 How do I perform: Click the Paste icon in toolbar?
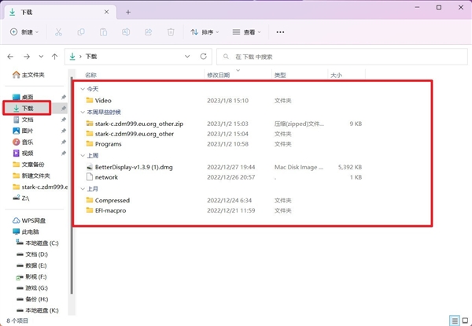103,32
